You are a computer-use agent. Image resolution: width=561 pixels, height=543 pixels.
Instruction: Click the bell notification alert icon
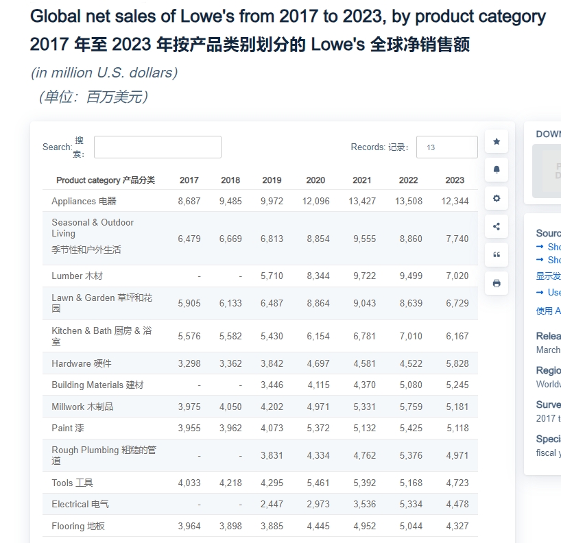(x=497, y=169)
